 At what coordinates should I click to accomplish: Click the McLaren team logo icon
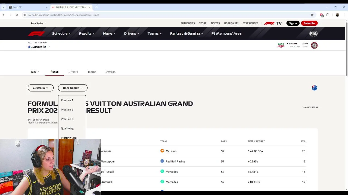(162, 151)
